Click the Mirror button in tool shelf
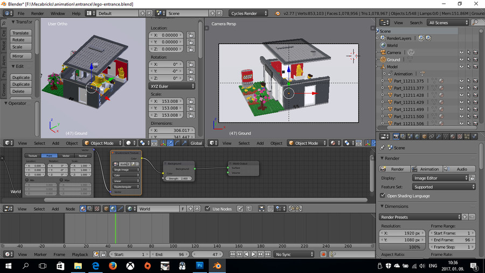Viewport: 485px width, 273px height. click(20, 56)
